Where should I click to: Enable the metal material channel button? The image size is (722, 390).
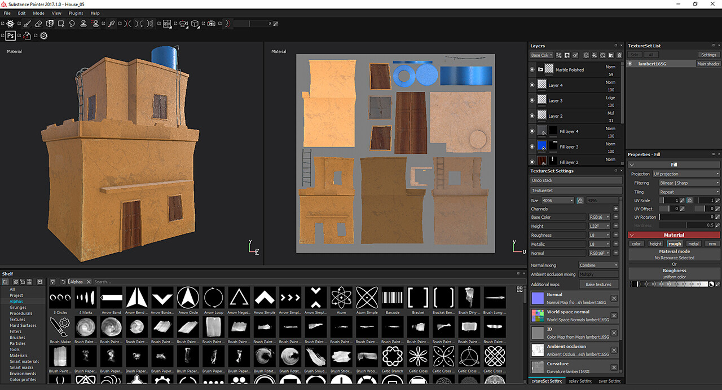693,244
